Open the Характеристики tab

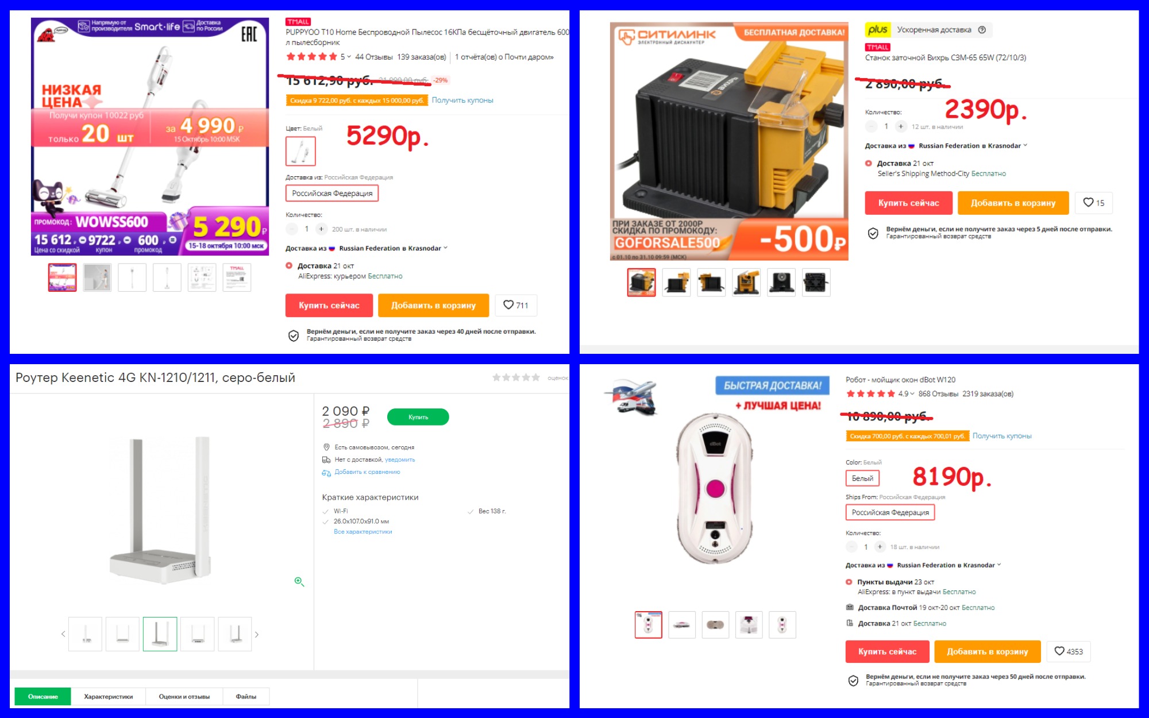click(x=109, y=696)
